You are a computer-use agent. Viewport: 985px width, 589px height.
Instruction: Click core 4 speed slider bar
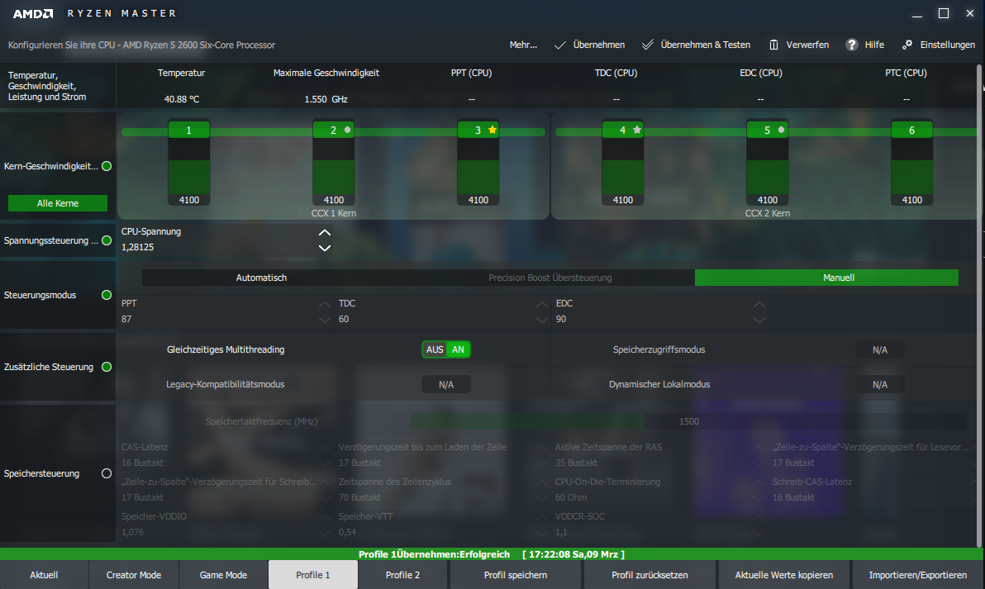coord(622,166)
